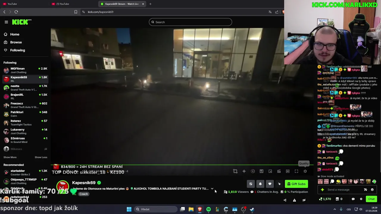This screenshot has height=214, width=381.
Task: Toggle the crossed-eye hide icon below stream info
Action: point(304,200)
